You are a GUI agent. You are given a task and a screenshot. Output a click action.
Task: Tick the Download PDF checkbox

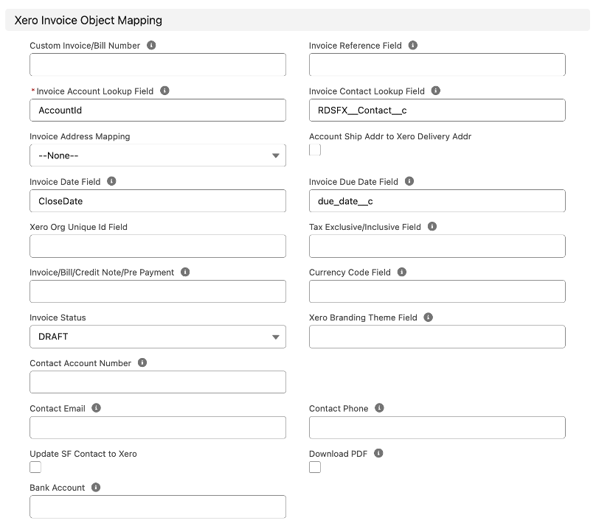pos(315,467)
